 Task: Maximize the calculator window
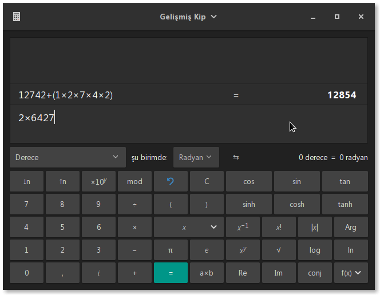pos(337,17)
